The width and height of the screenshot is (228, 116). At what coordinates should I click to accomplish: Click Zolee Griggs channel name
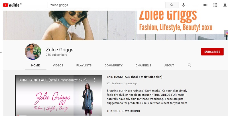pos(60,50)
